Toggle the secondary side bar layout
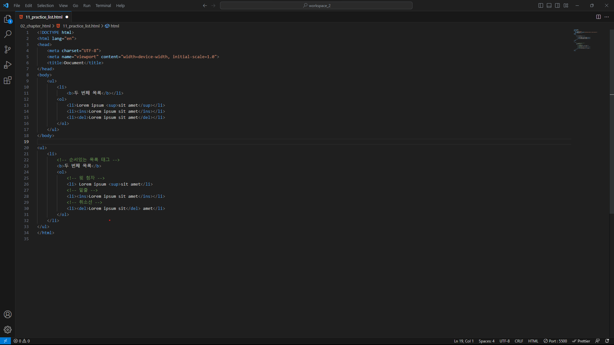 [557, 5]
